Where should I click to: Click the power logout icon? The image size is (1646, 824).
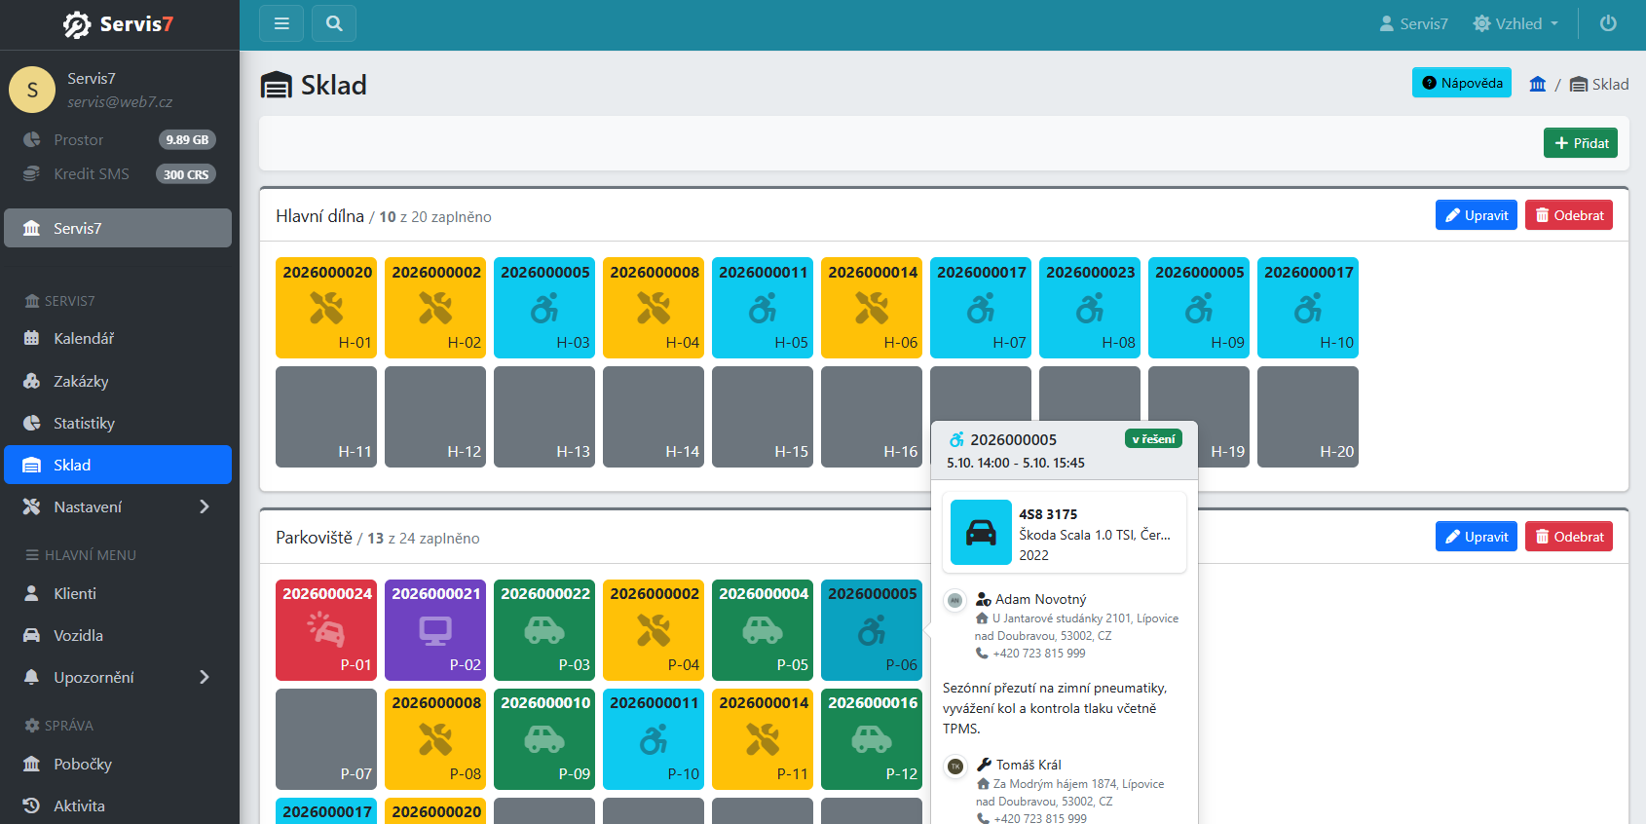point(1608,23)
